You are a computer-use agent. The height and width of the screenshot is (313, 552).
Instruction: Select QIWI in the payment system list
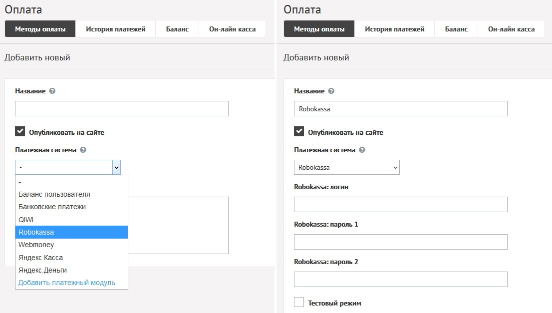pos(71,220)
